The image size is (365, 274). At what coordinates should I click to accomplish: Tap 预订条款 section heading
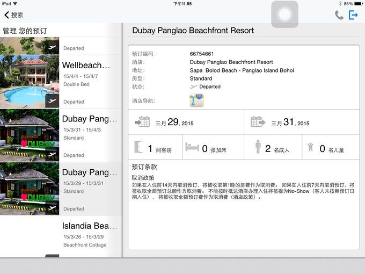point(144,167)
